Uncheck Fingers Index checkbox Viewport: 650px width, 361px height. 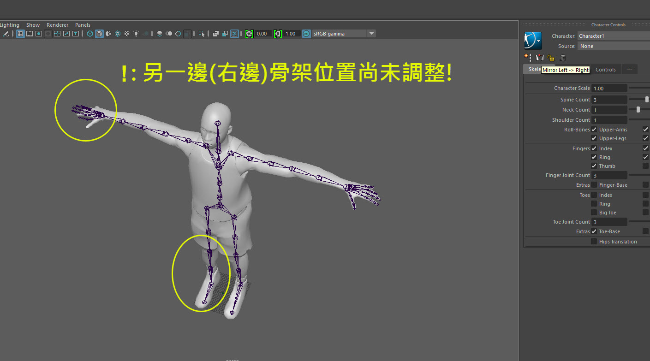click(594, 148)
